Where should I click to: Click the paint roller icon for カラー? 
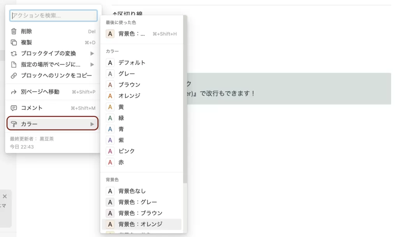click(x=14, y=124)
